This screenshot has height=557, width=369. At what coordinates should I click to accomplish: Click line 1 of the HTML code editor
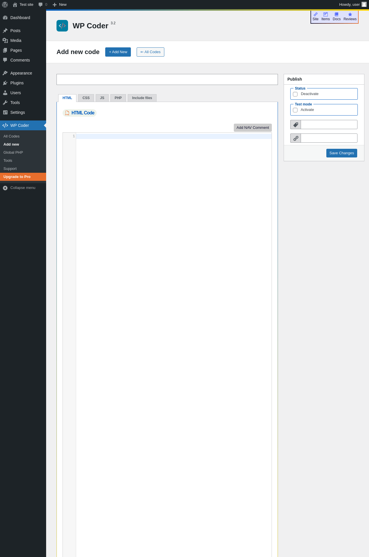(174, 136)
